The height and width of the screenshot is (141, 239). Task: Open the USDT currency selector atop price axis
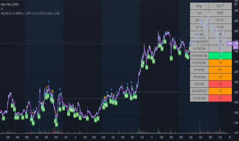click(x=236, y=4)
